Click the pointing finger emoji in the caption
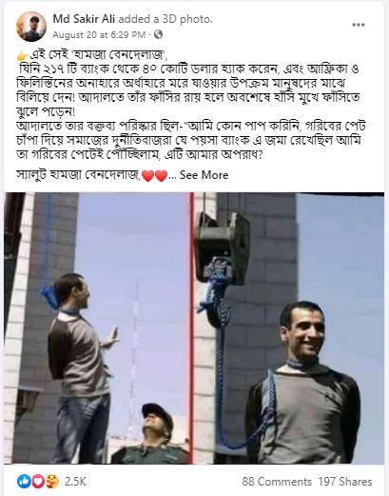The height and width of the screenshot is (496, 389). [x=22, y=56]
